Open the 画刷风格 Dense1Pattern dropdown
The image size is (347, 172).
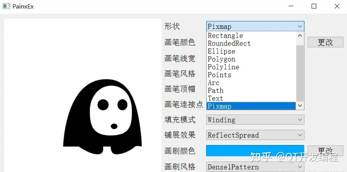pos(255,167)
